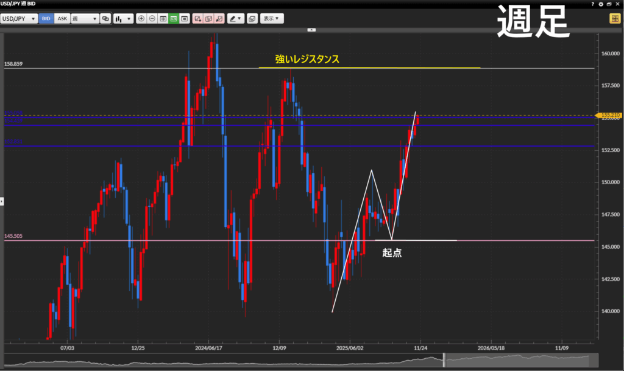The image size is (624, 371).
Task: Open the 表示 display menu
Action: point(272,19)
